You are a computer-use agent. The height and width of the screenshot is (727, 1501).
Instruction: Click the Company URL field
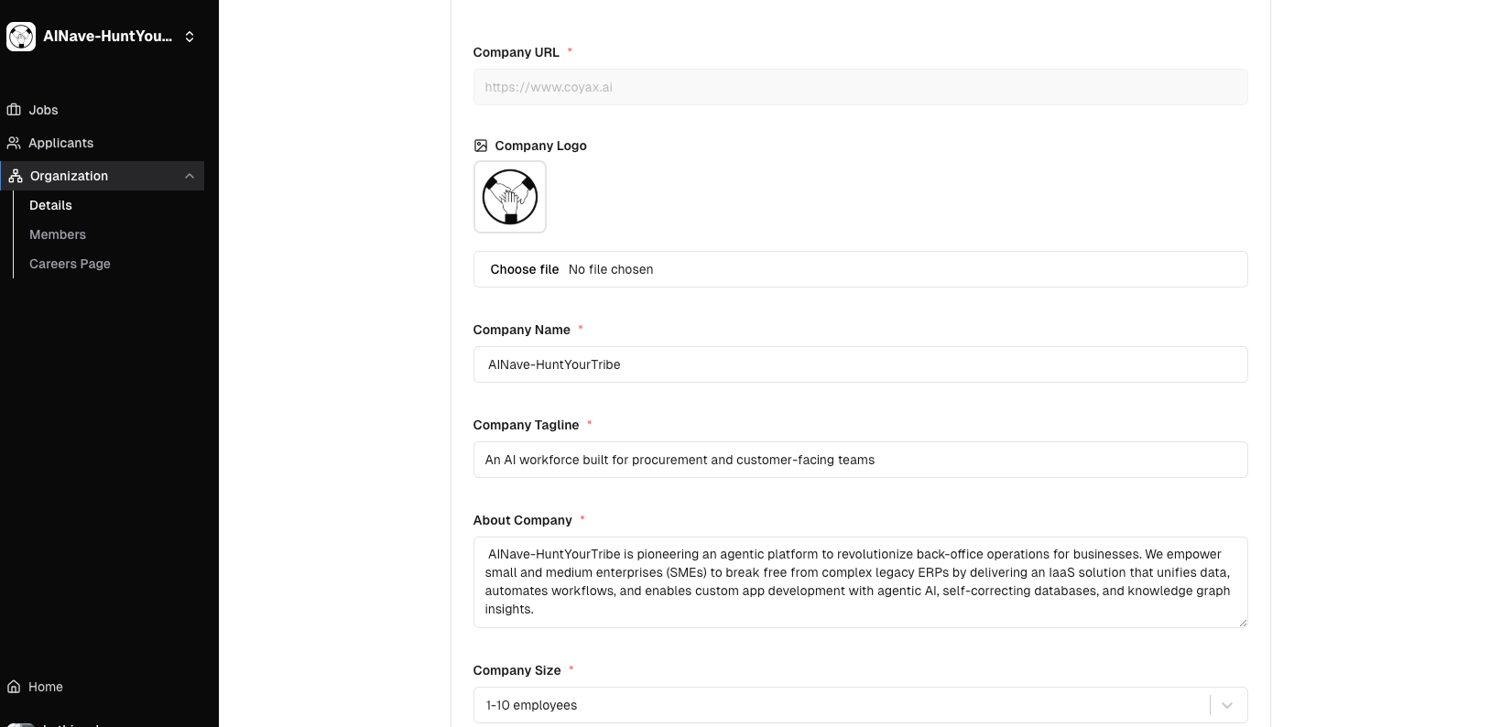tap(860, 87)
